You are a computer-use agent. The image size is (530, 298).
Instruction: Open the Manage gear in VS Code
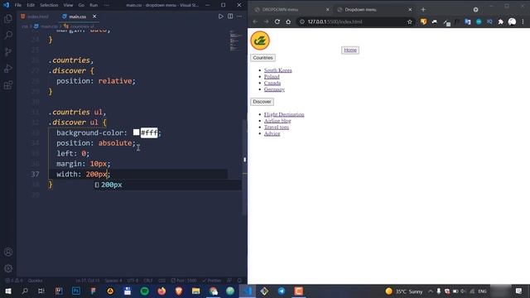8,268
